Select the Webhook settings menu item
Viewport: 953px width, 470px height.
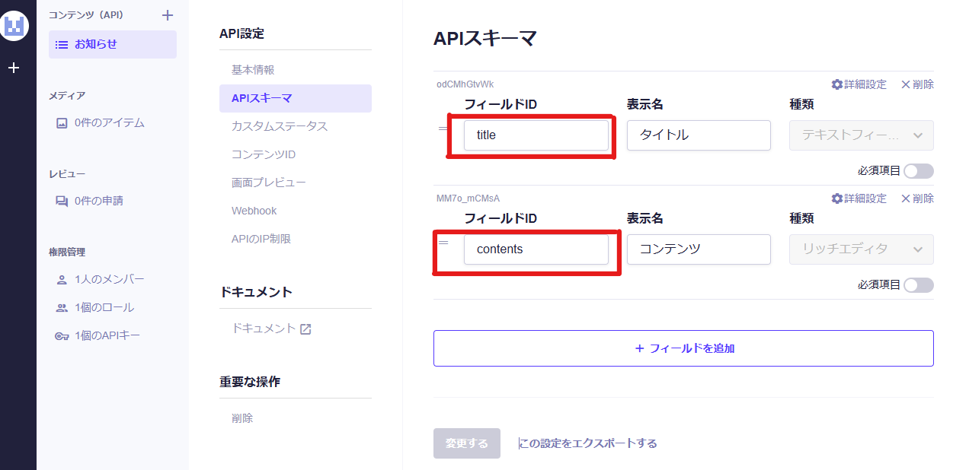coord(254,211)
